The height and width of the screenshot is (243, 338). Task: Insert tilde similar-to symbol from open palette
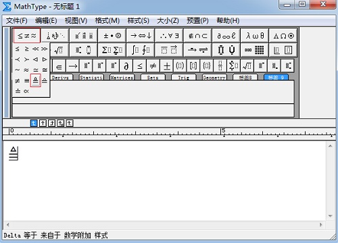[x=18, y=70]
